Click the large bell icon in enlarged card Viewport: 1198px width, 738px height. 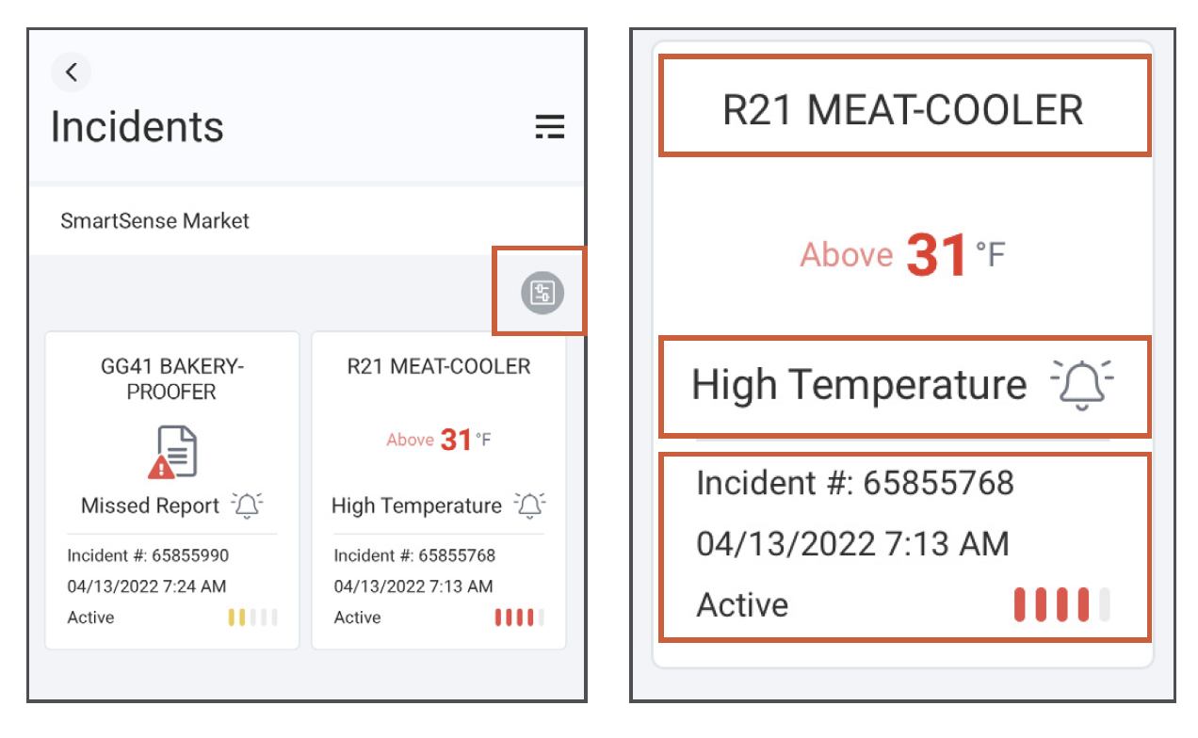click(1082, 385)
